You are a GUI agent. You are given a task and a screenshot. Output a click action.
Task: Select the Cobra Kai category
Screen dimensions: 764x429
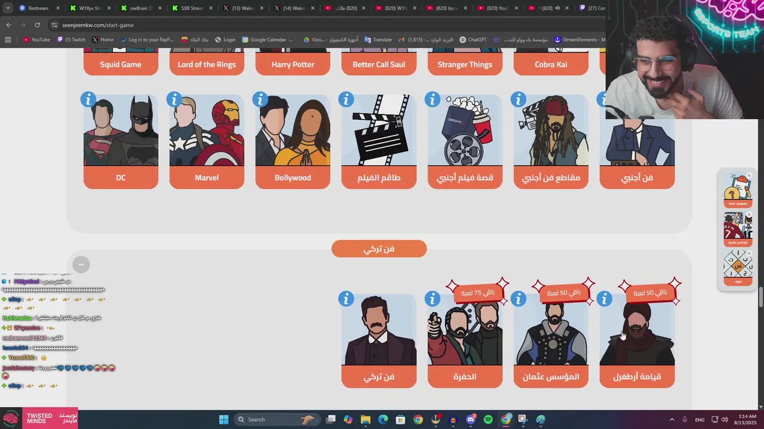(551, 62)
